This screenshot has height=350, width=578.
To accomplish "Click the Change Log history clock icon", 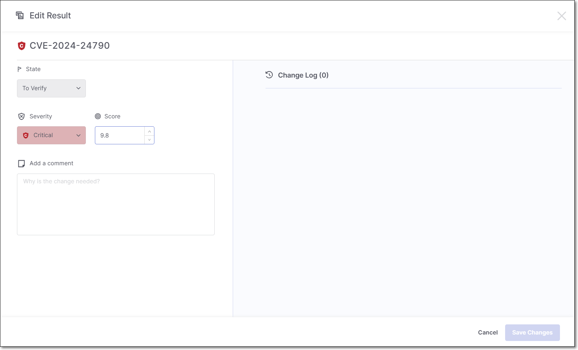I will (x=269, y=75).
